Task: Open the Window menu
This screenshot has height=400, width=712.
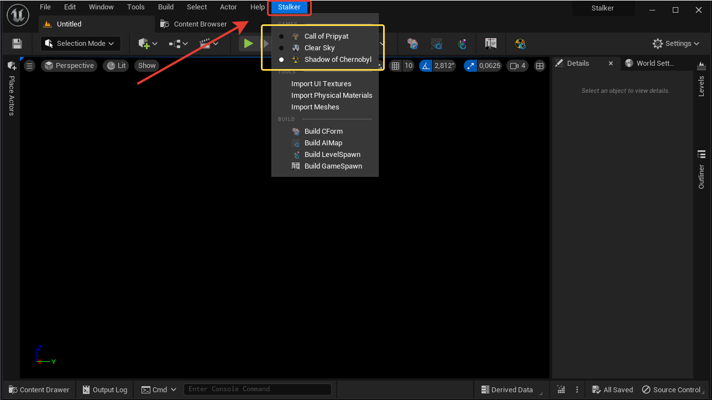Action: click(101, 7)
